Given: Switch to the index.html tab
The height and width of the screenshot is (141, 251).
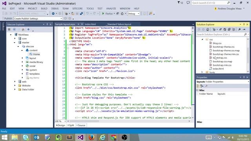Looking at the screenshot, I should pos(90,24).
